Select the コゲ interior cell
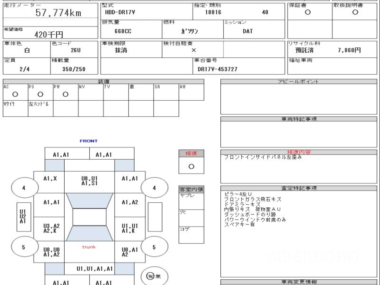380x285 pixels. coord(191,235)
